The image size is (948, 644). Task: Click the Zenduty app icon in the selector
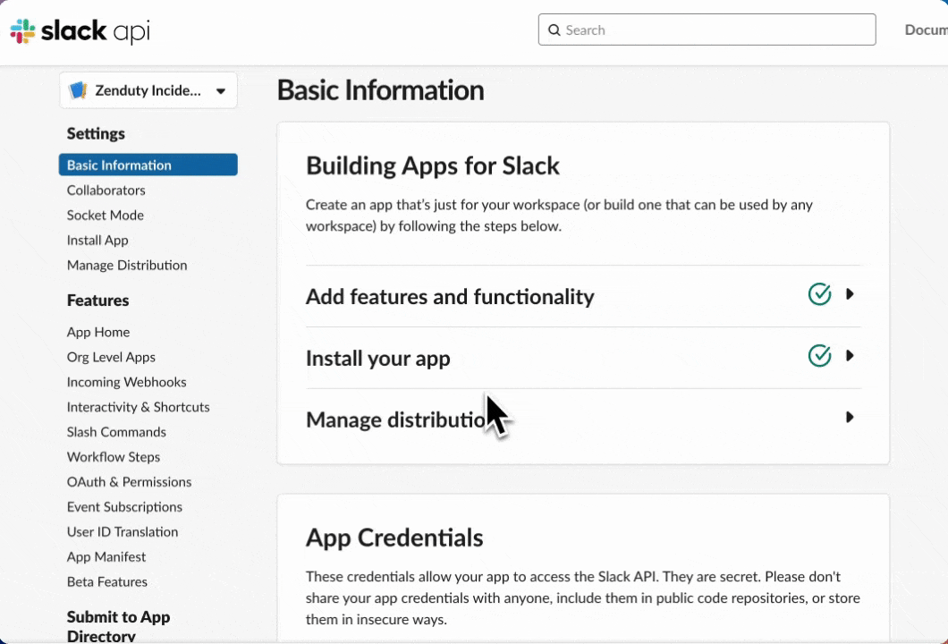78,90
